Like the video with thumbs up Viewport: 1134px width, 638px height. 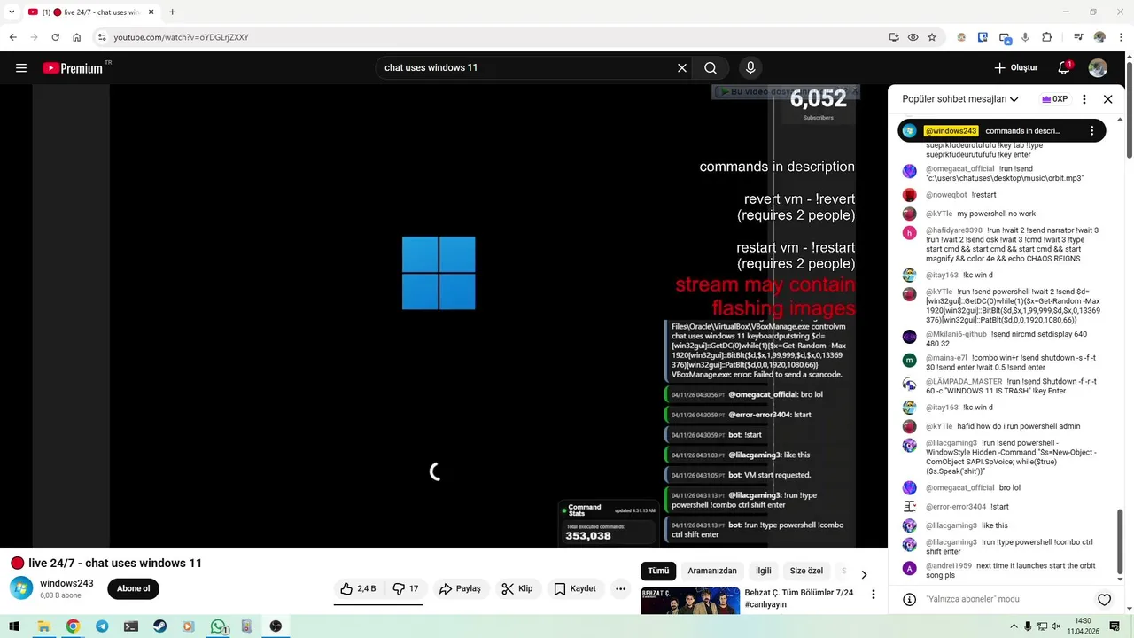coord(358,588)
